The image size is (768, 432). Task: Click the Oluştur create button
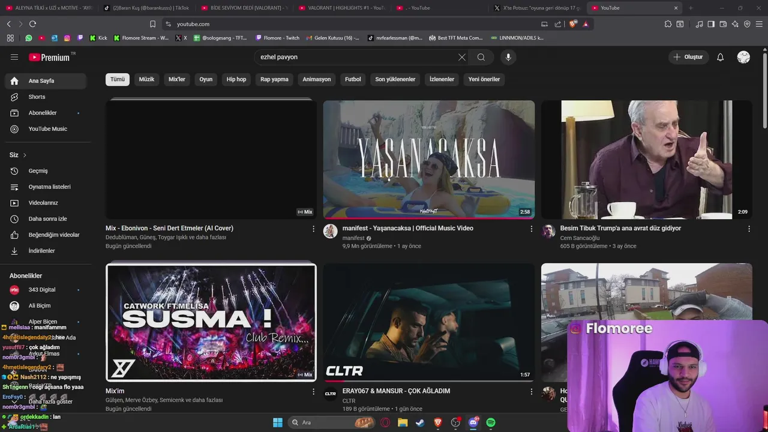[x=688, y=57]
